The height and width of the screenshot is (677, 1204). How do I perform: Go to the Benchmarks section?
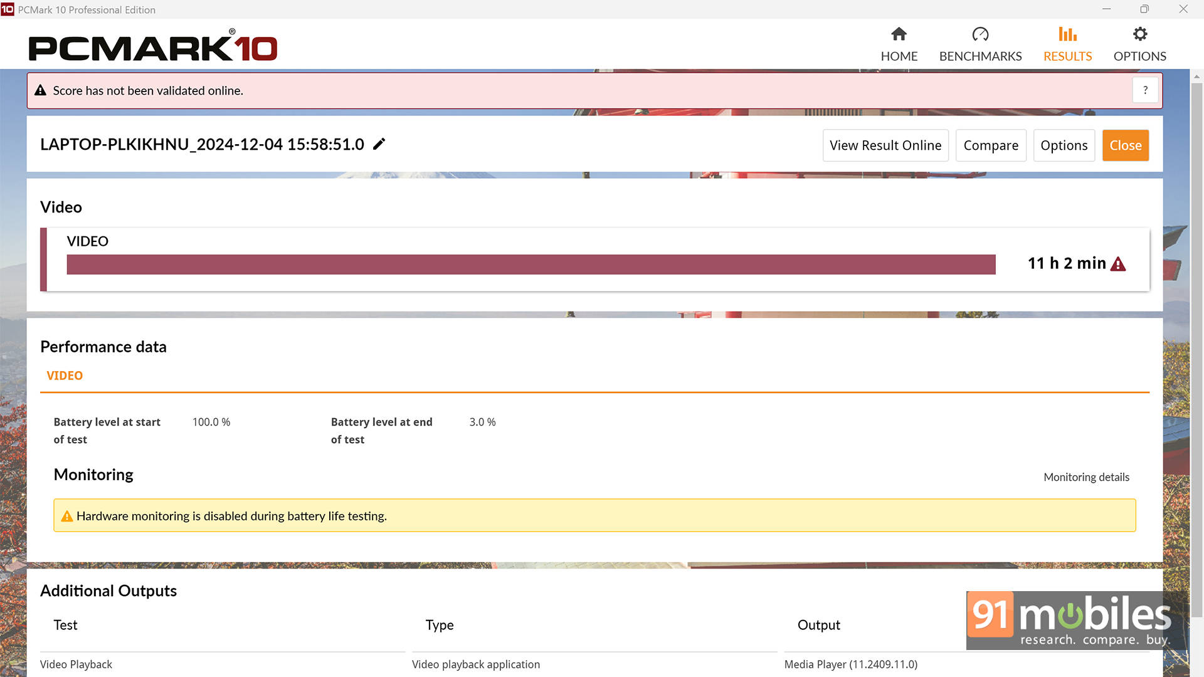[x=980, y=45]
